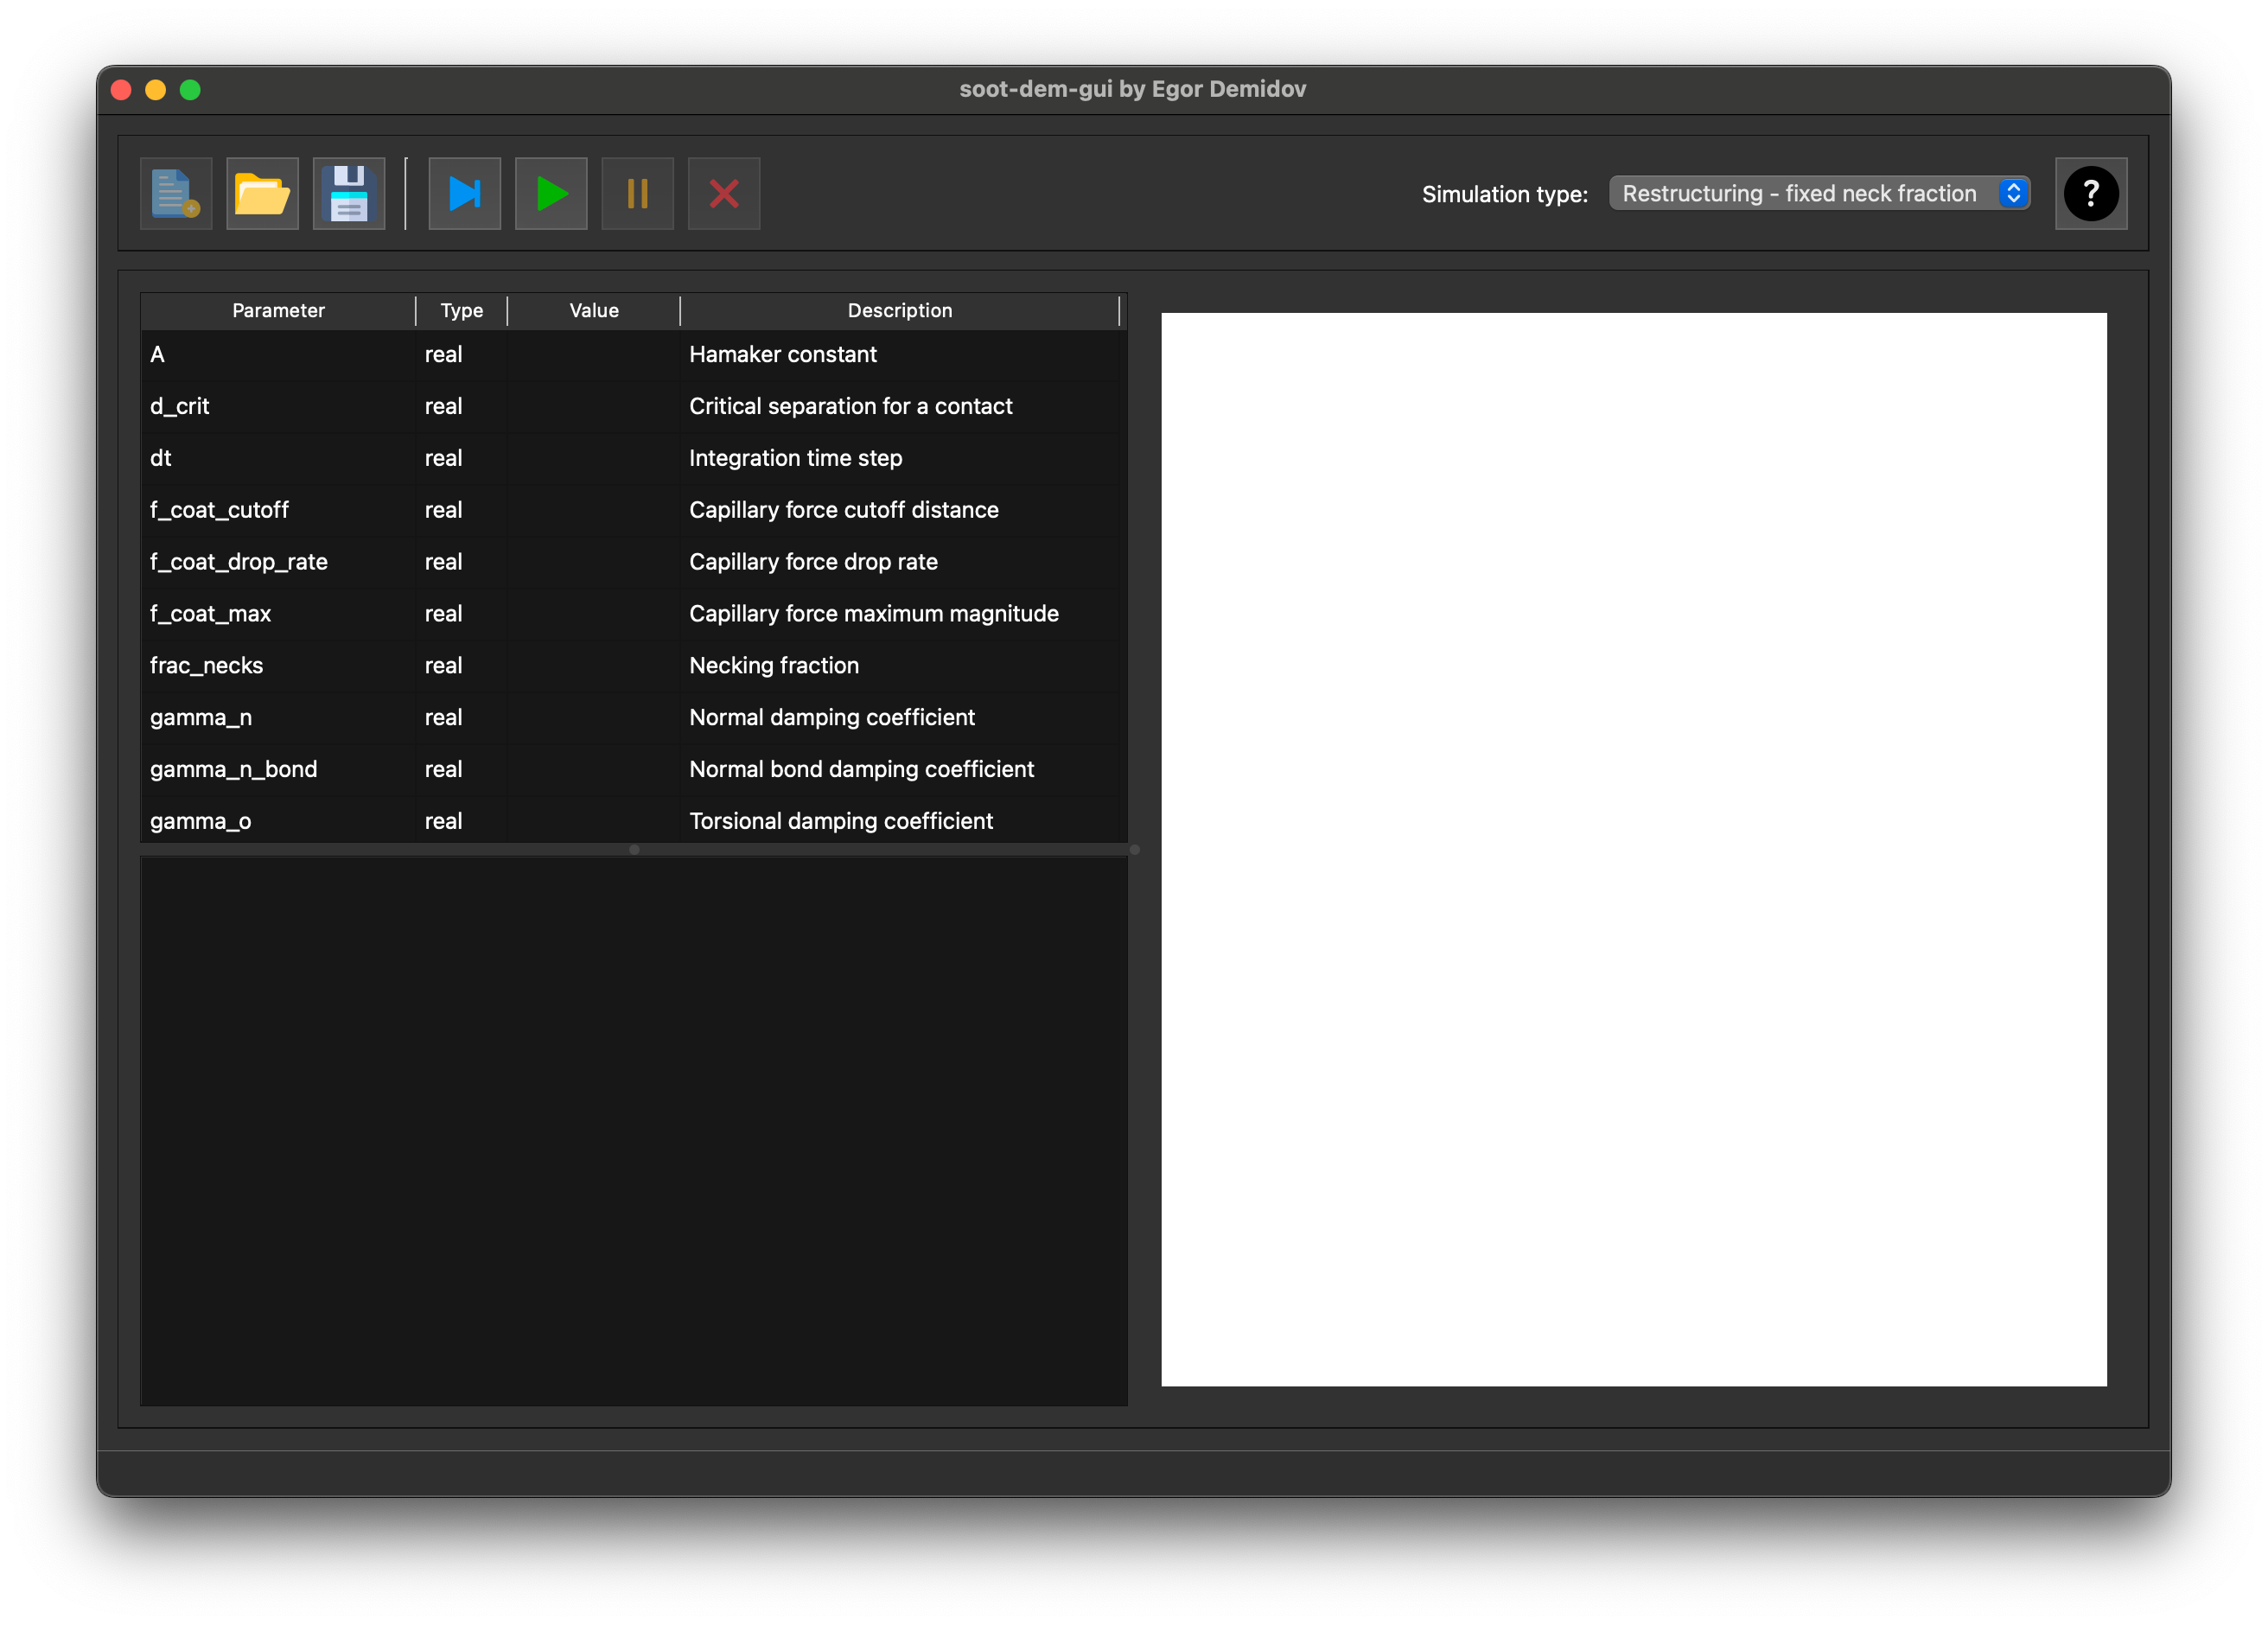2268x1625 pixels.
Task: Stop simulation with the red X icon
Action: [x=724, y=193]
